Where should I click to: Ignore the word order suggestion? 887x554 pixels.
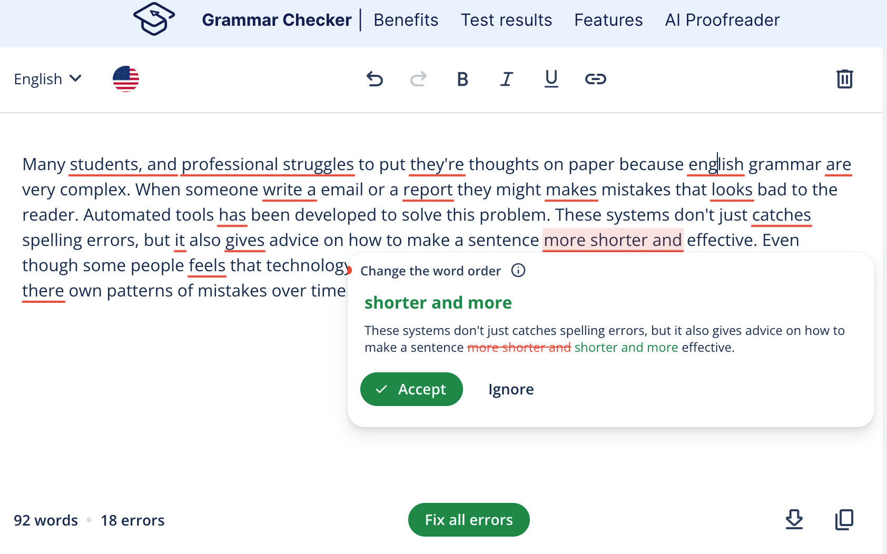point(511,389)
